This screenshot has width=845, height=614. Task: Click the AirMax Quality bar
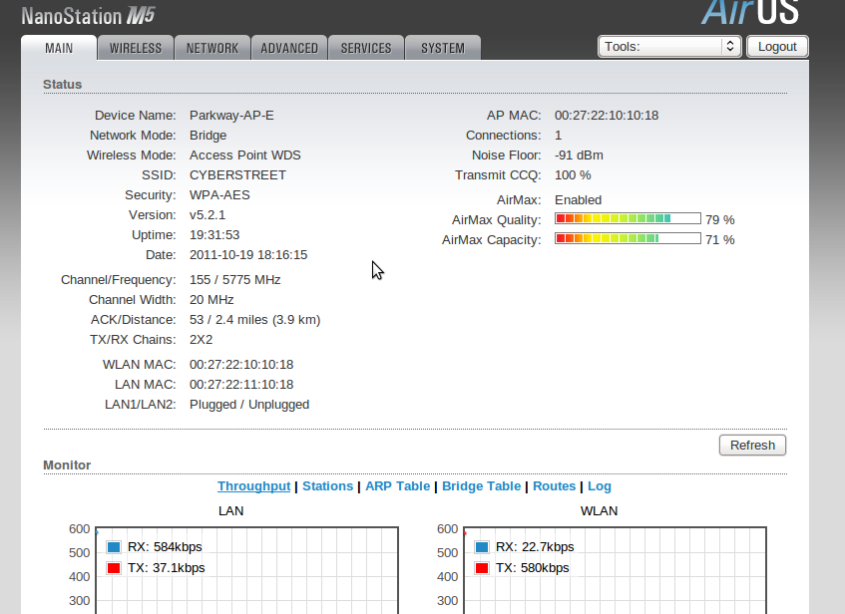coord(628,219)
